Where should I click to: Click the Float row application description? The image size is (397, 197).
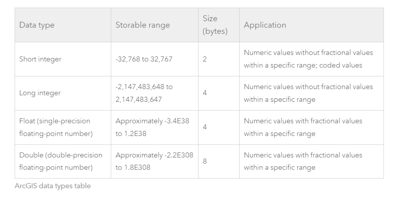[x=303, y=127]
